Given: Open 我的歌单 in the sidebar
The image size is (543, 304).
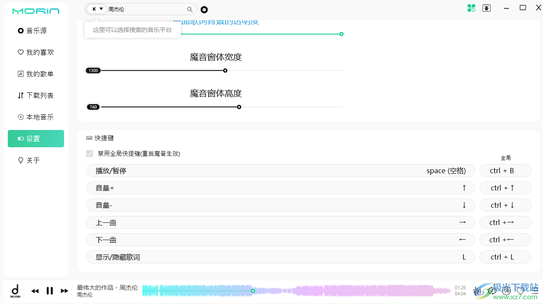Looking at the screenshot, I should point(35,73).
